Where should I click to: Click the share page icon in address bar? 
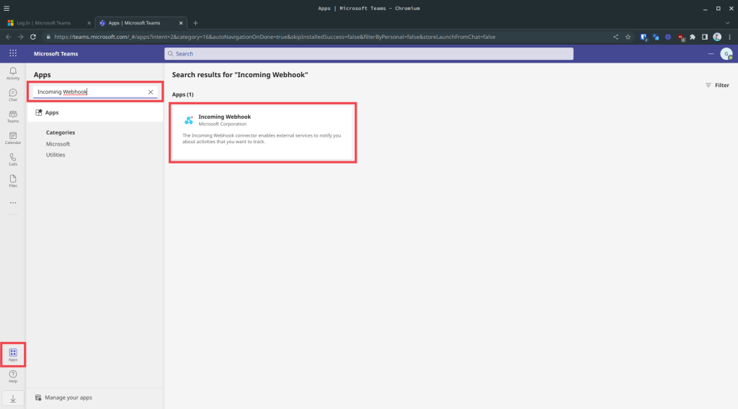pos(615,37)
